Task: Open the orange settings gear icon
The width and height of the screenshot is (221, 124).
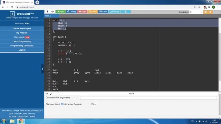Action: (x=210, y=12)
